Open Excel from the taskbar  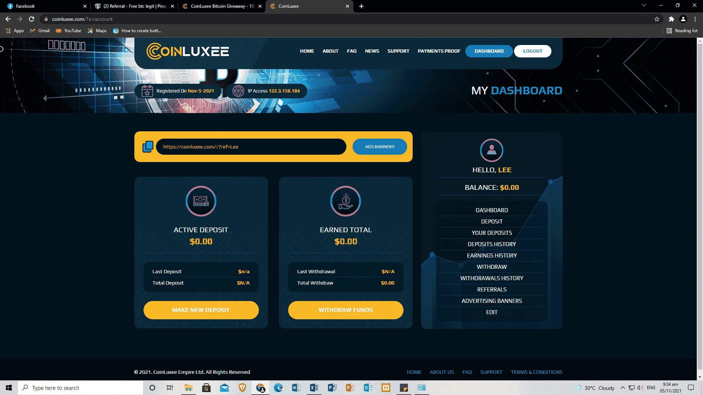pyautogui.click(x=314, y=388)
